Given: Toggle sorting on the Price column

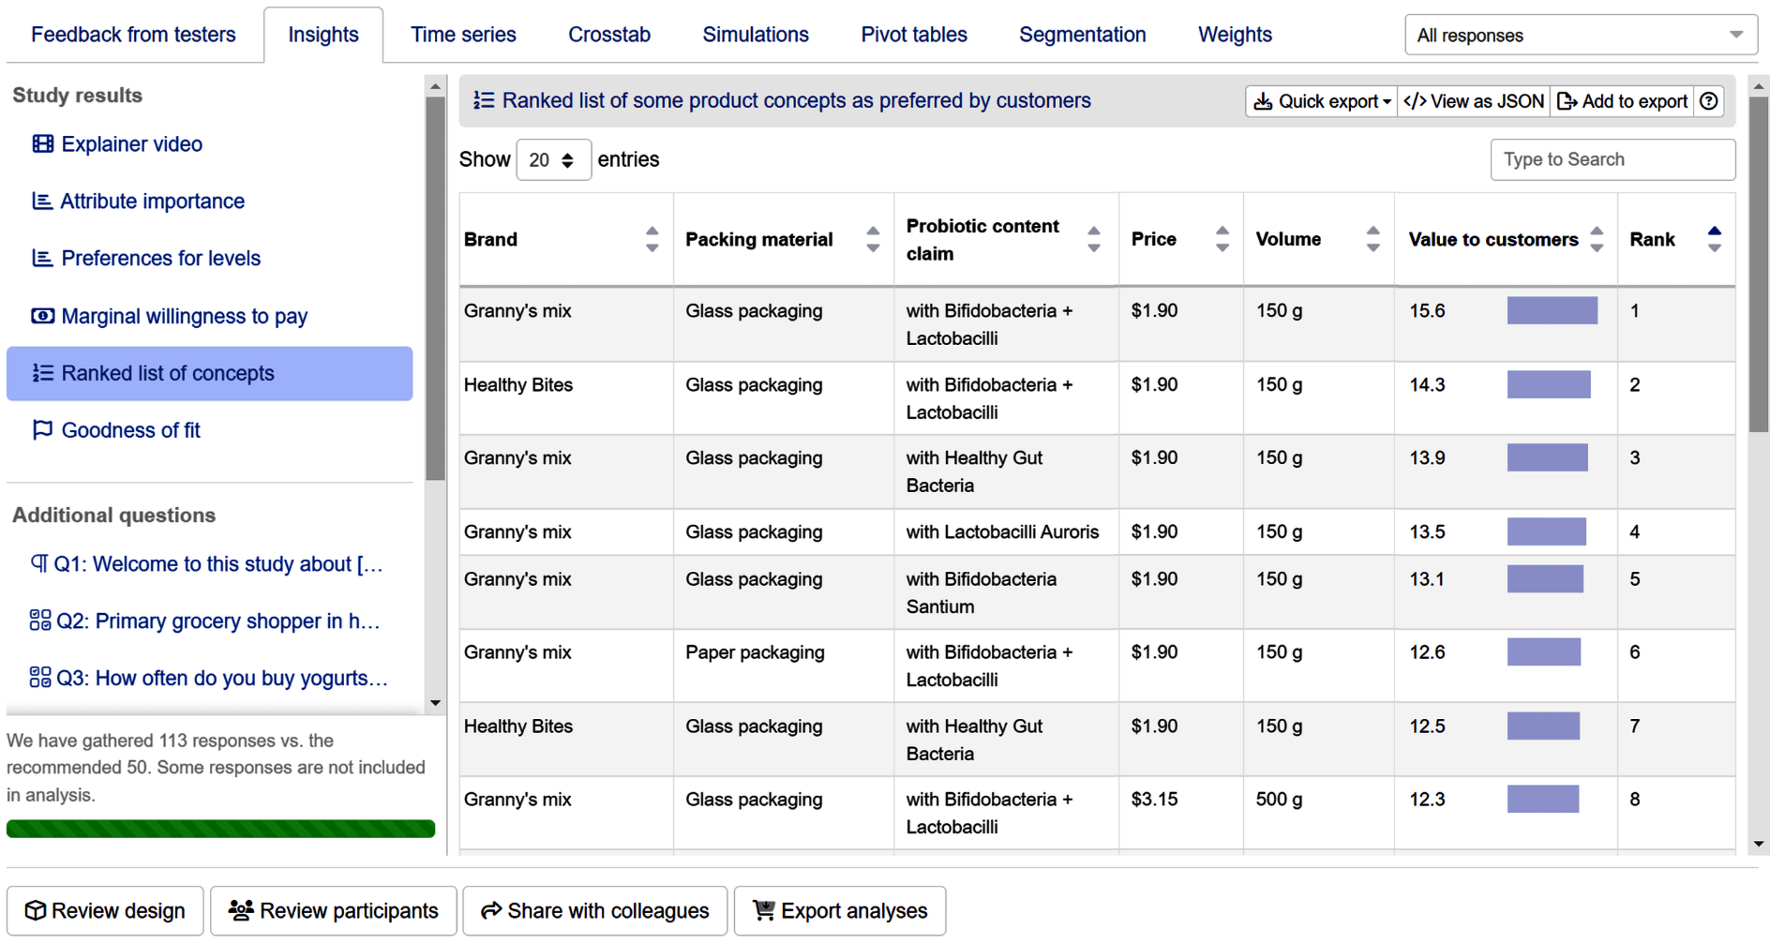Looking at the screenshot, I should click(x=1222, y=239).
